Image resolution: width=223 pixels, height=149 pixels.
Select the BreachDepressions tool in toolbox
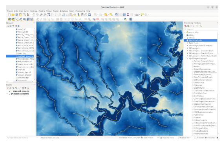tap(202, 69)
